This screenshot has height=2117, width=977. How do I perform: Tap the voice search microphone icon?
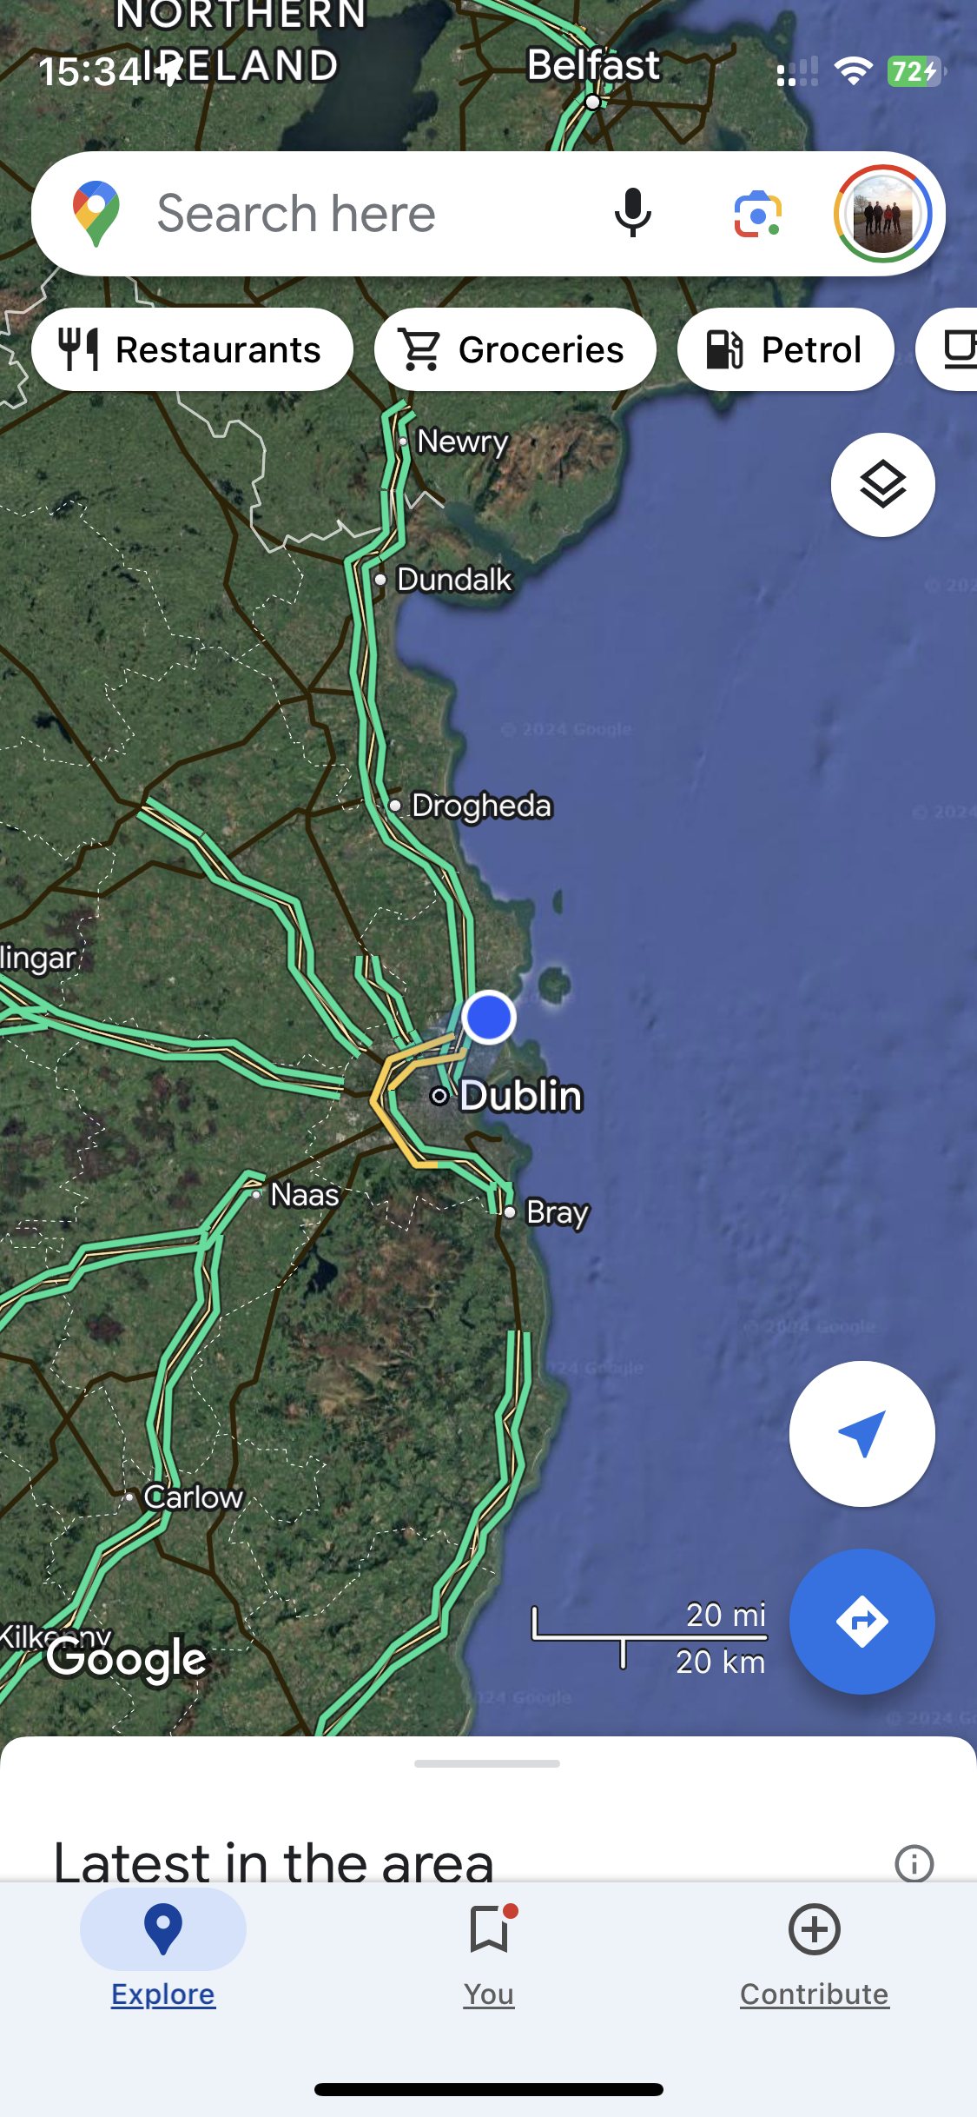[x=632, y=213]
